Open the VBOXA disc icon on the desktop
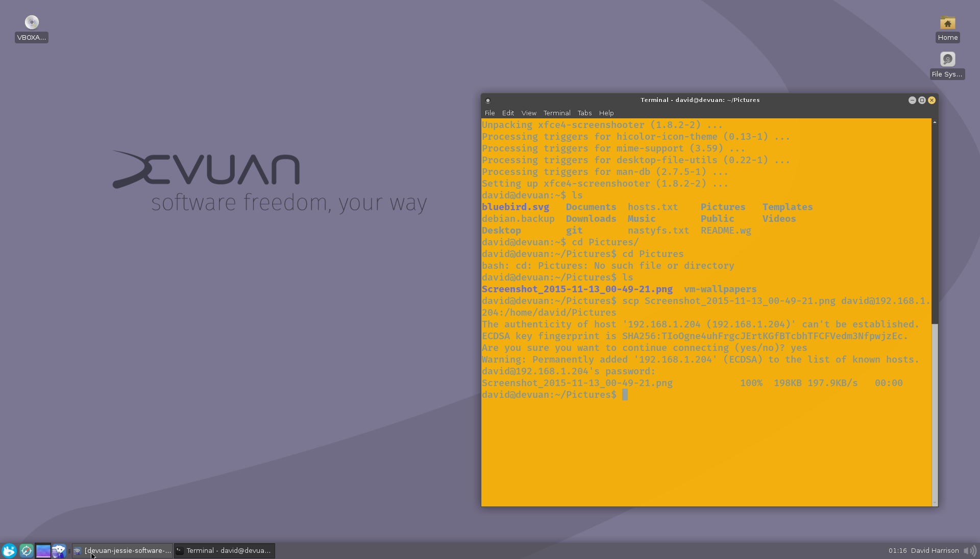 click(x=32, y=29)
